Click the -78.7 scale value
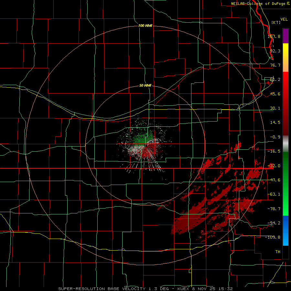 (x=274, y=209)
